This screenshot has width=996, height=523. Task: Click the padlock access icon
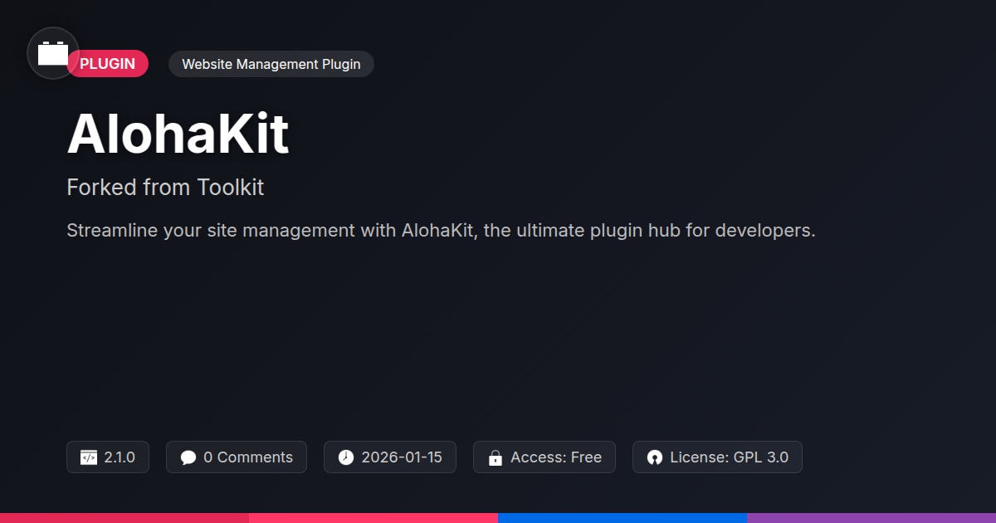tap(496, 457)
